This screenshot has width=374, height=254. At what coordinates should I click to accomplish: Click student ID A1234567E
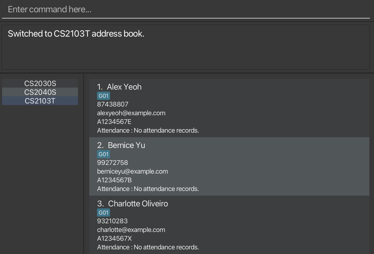click(114, 122)
